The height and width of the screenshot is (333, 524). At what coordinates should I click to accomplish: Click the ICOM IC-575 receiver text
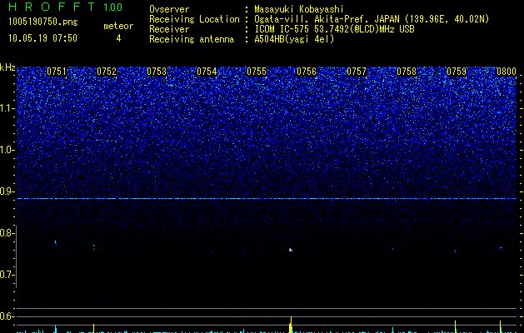tap(334, 29)
